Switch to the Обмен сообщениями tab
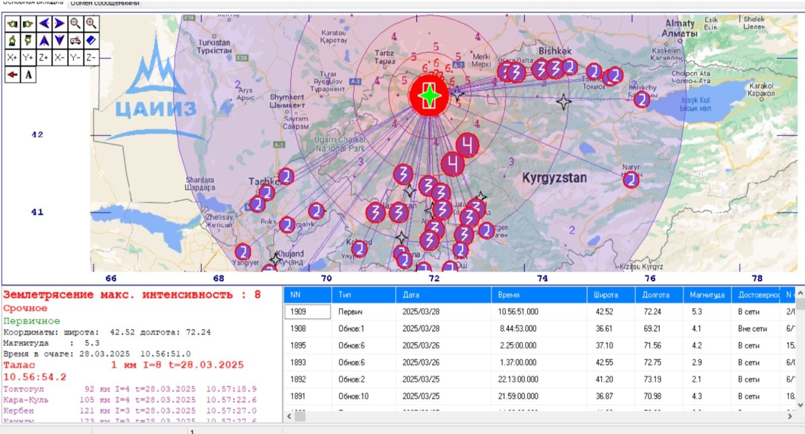 105,4
